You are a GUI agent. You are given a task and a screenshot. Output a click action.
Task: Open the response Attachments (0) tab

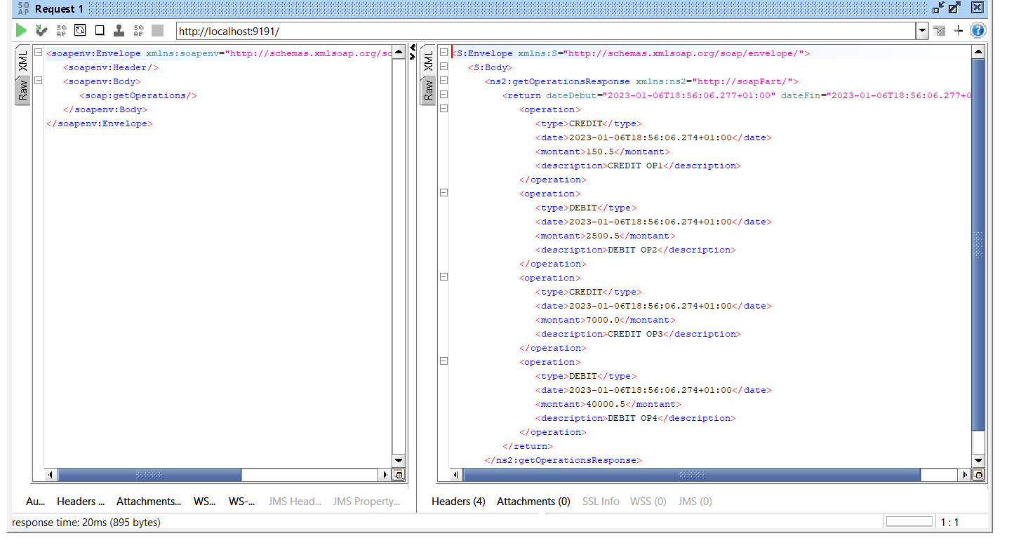coord(533,502)
